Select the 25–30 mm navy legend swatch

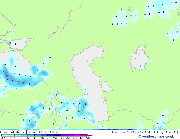[57, 135]
